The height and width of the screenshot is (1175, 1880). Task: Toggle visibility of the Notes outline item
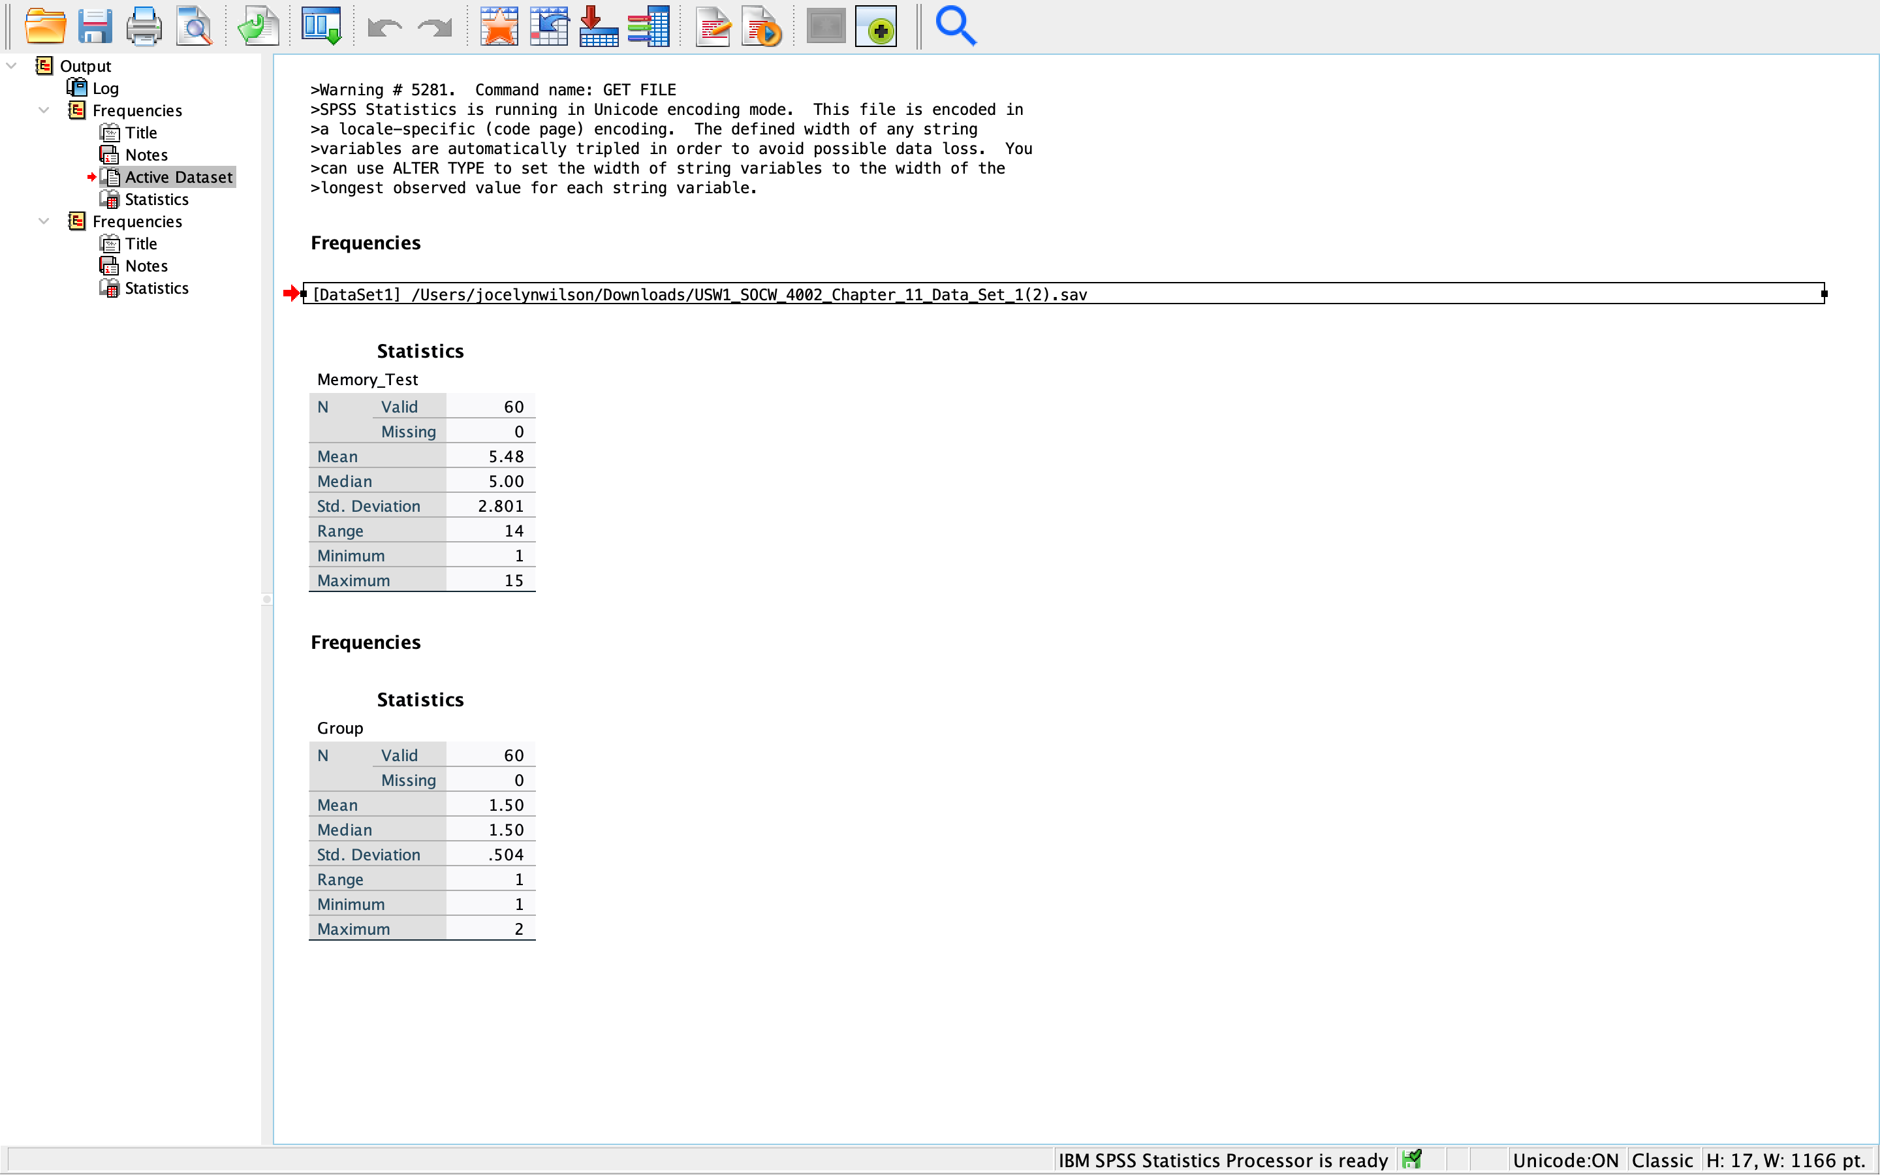point(109,155)
